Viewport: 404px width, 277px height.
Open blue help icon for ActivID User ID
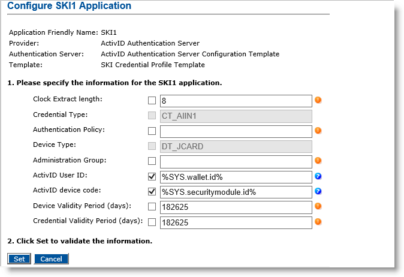[318, 176]
